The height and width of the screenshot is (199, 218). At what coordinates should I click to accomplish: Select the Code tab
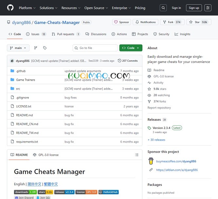click(15, 34)
